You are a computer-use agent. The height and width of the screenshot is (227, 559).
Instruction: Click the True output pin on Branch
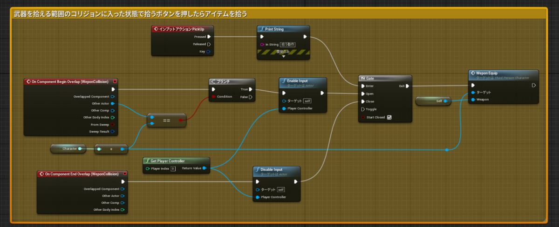click(250, 89)
